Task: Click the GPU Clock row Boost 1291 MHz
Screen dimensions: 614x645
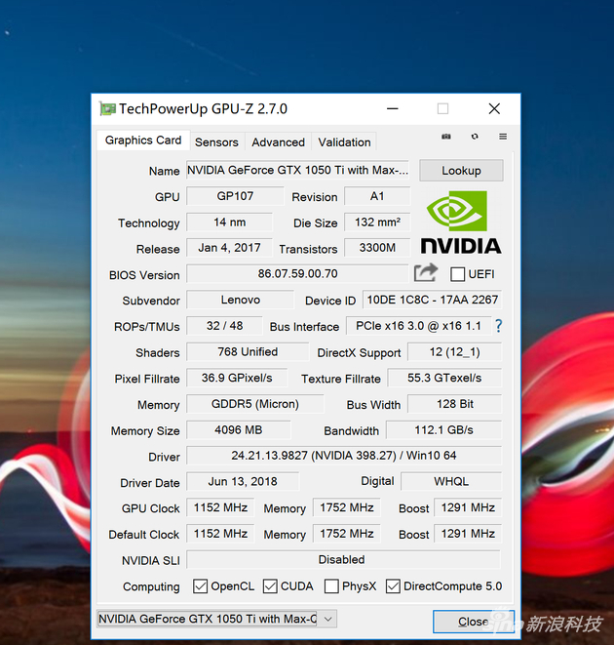Action: tap(468, 507)
